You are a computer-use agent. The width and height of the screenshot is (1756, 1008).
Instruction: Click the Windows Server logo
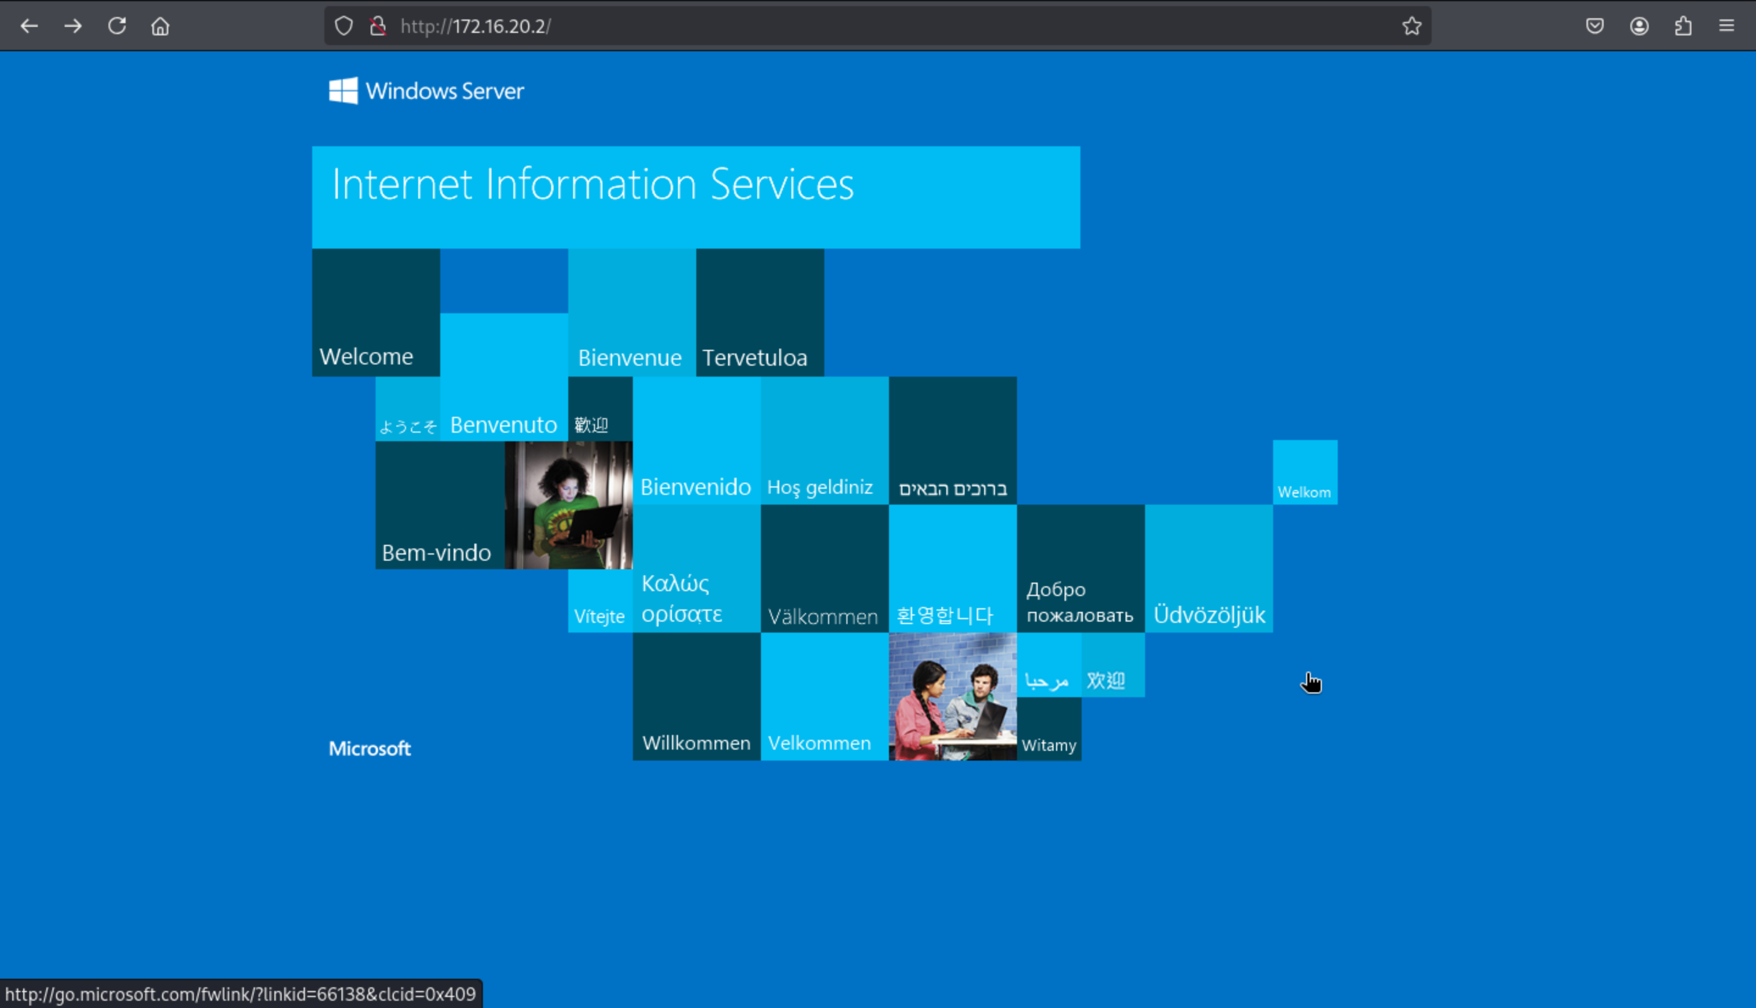pyautogui.click(x=427, y=91)
